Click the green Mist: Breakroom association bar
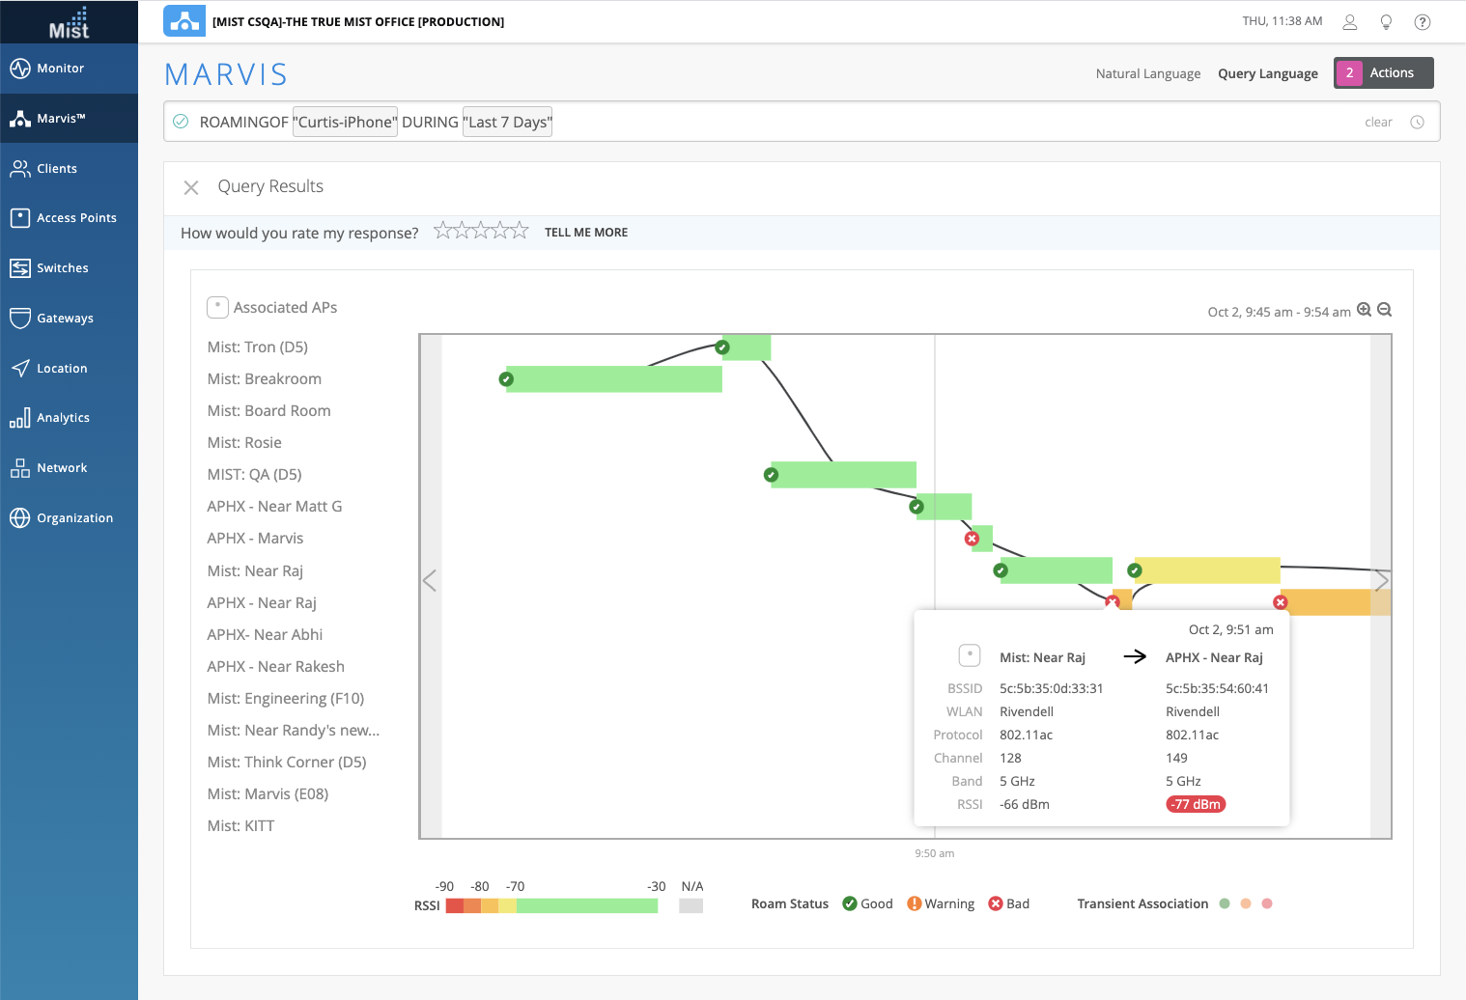This screenshot has width=1466, height=1000. (613, 379)
